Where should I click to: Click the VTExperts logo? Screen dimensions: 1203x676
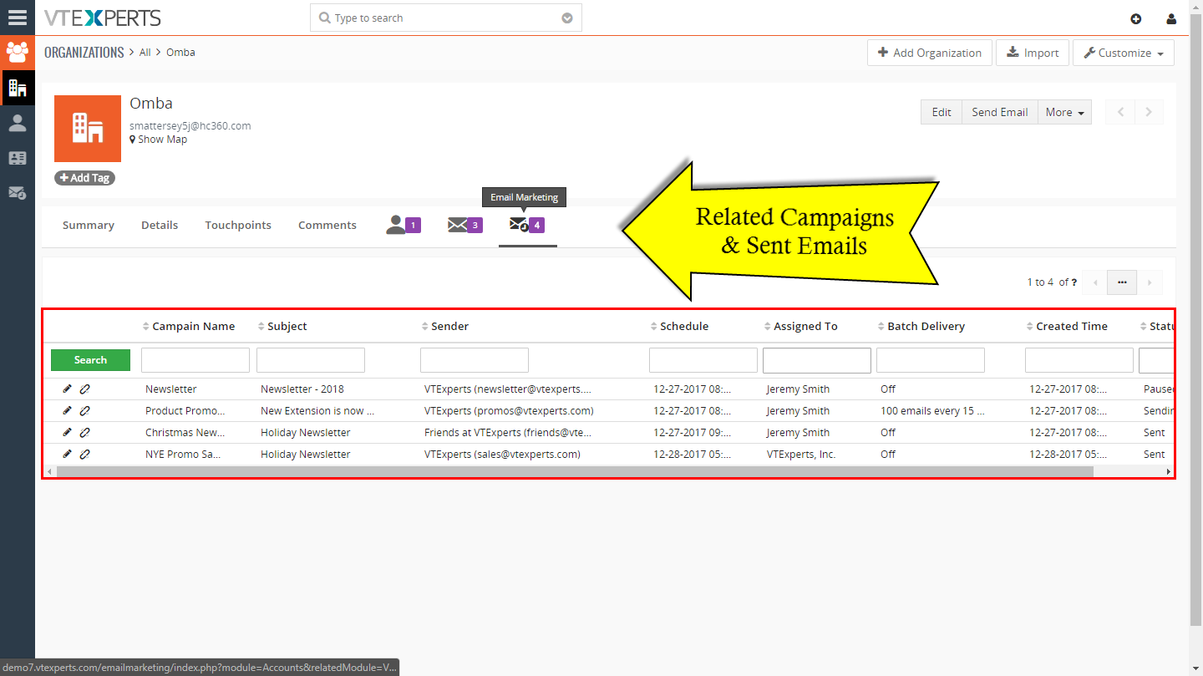tap(103, 18)
